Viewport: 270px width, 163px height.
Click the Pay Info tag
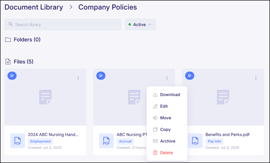(214, 141)
